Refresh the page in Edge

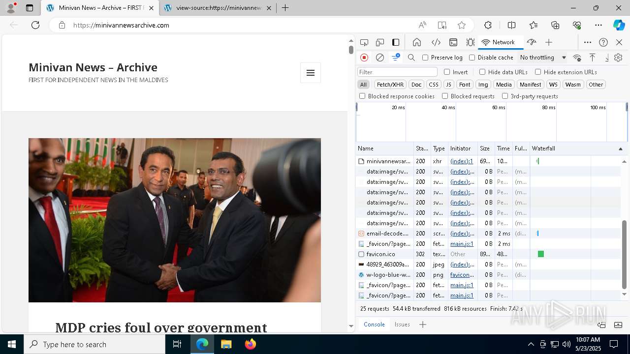(35, 25)
